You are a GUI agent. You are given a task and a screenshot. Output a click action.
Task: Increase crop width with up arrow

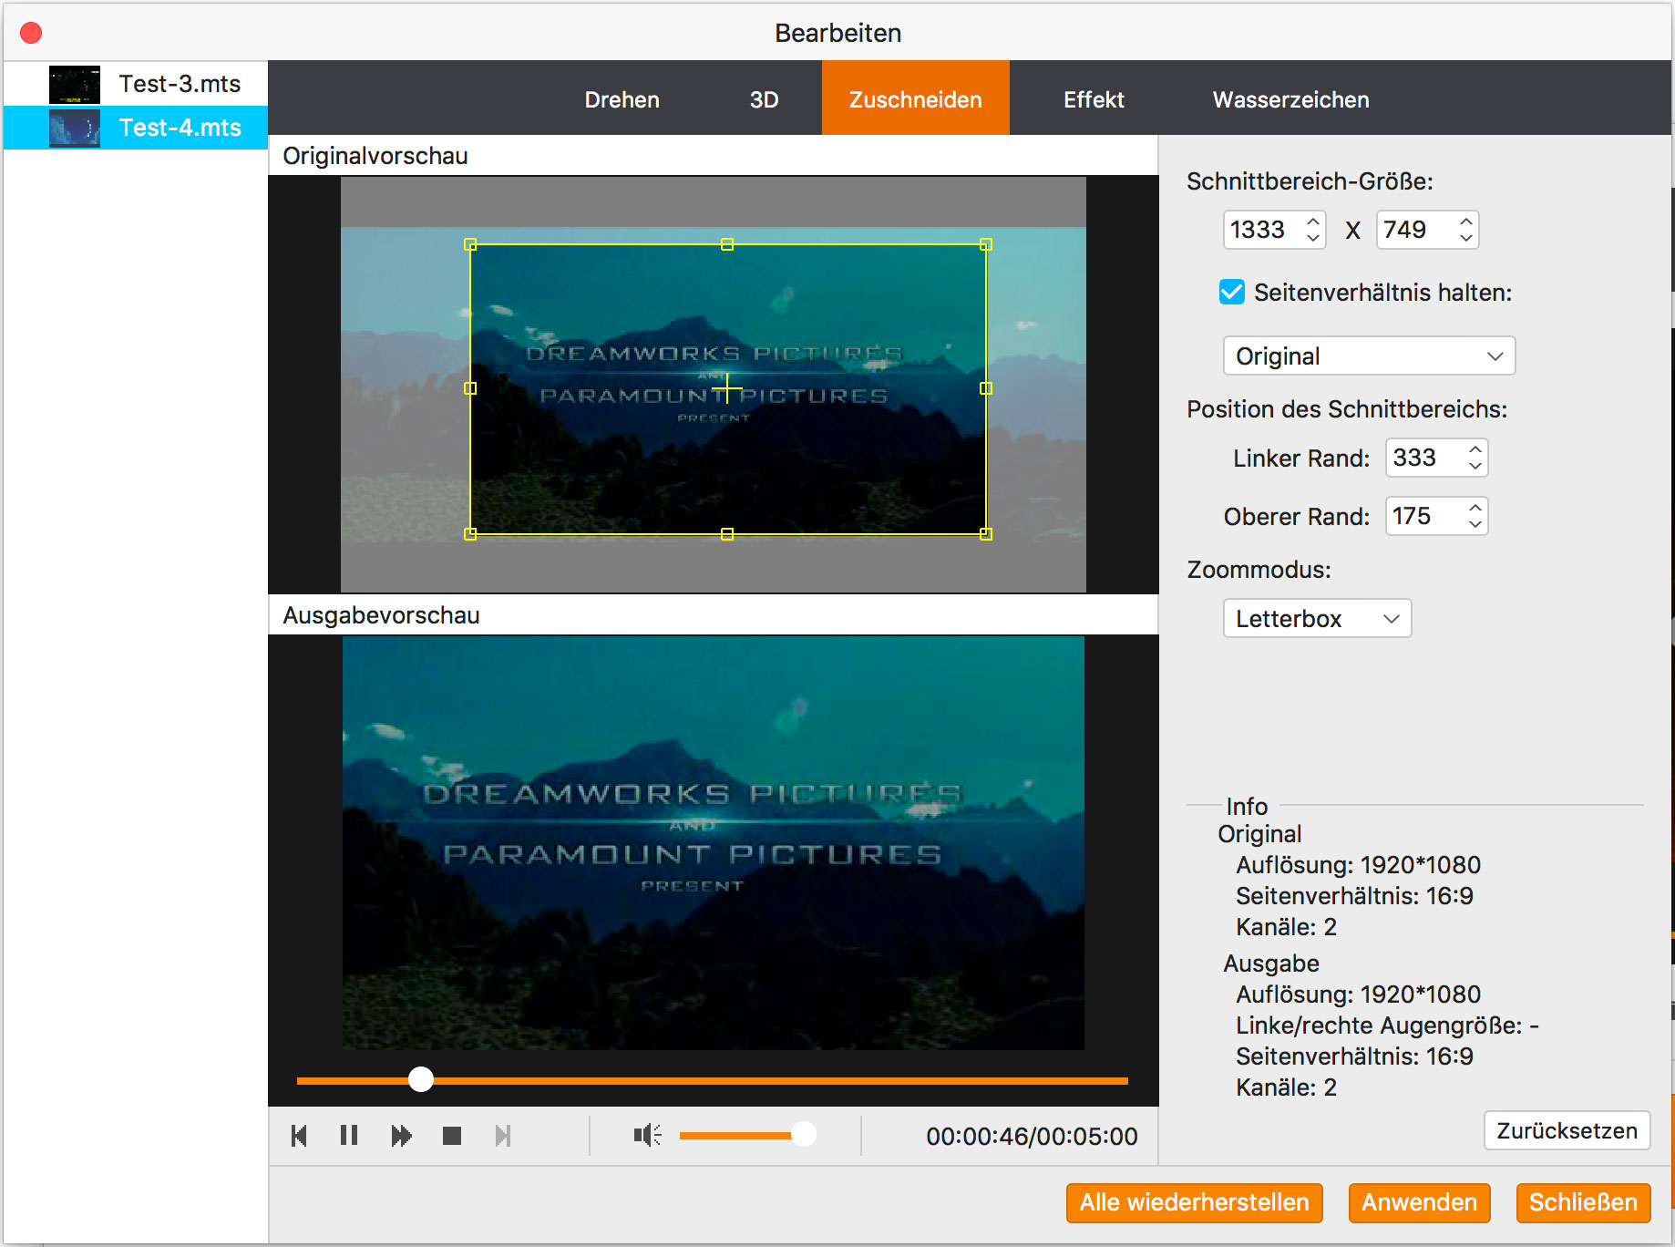pyautogui.click(x=1313, y=222)
